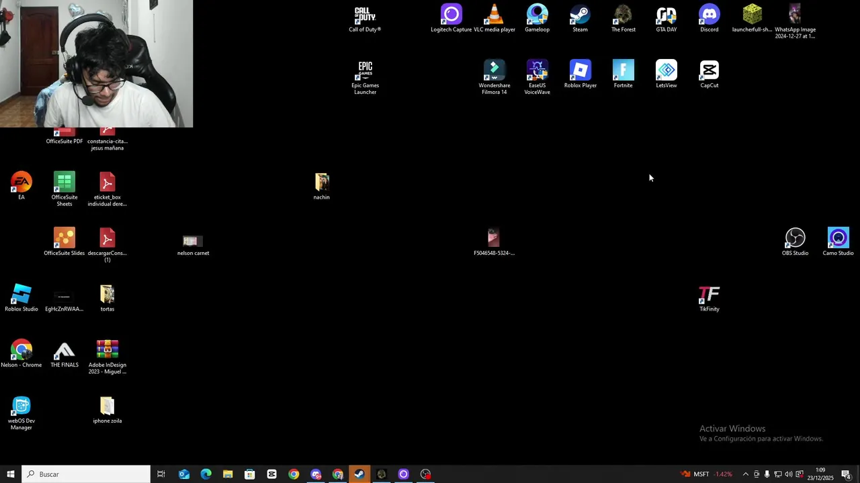Open Microsoft Edge from the taskbar
Image resolution: width=860 pixels, height=483 pixels.
(x=206, y=474)
